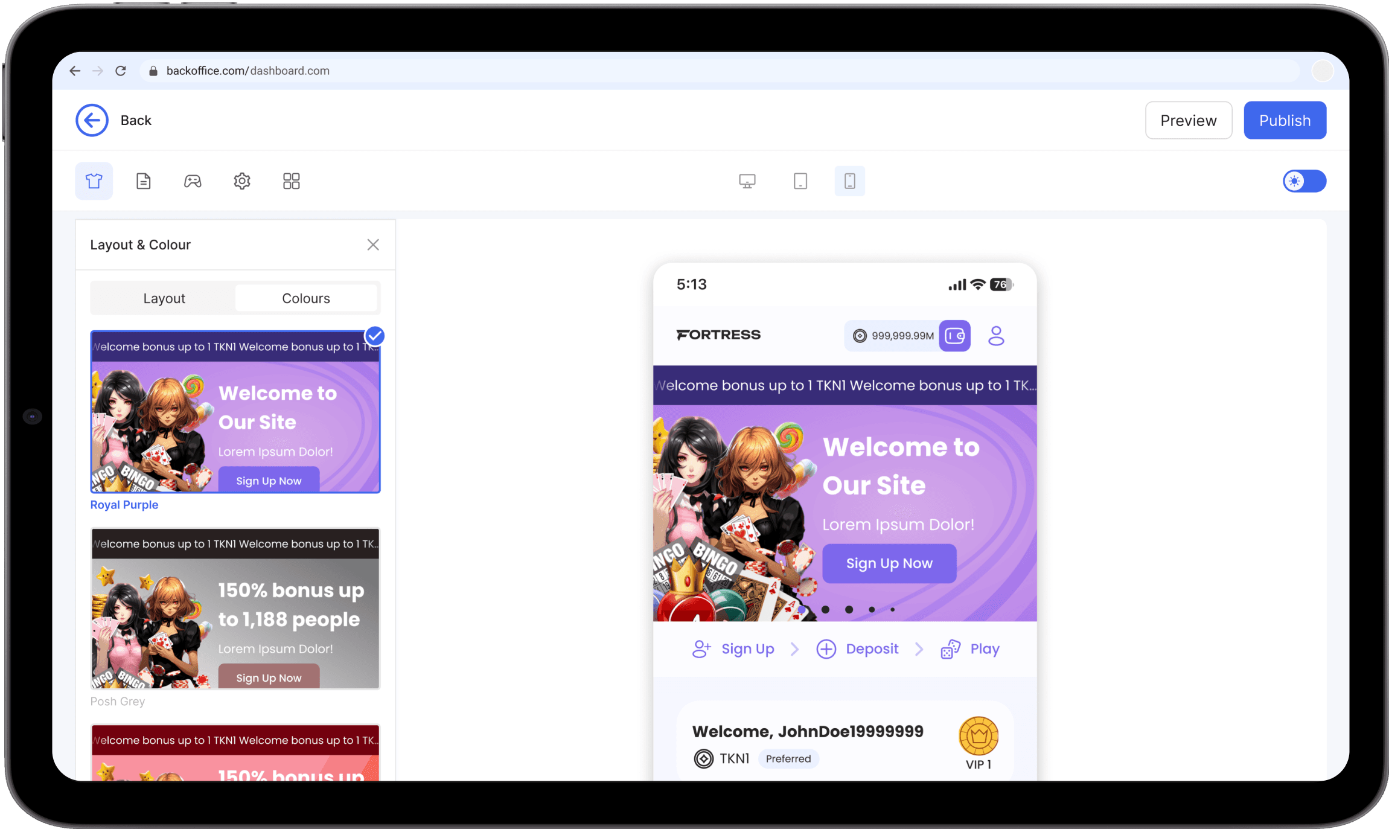Open the settings gear icon

242,181
